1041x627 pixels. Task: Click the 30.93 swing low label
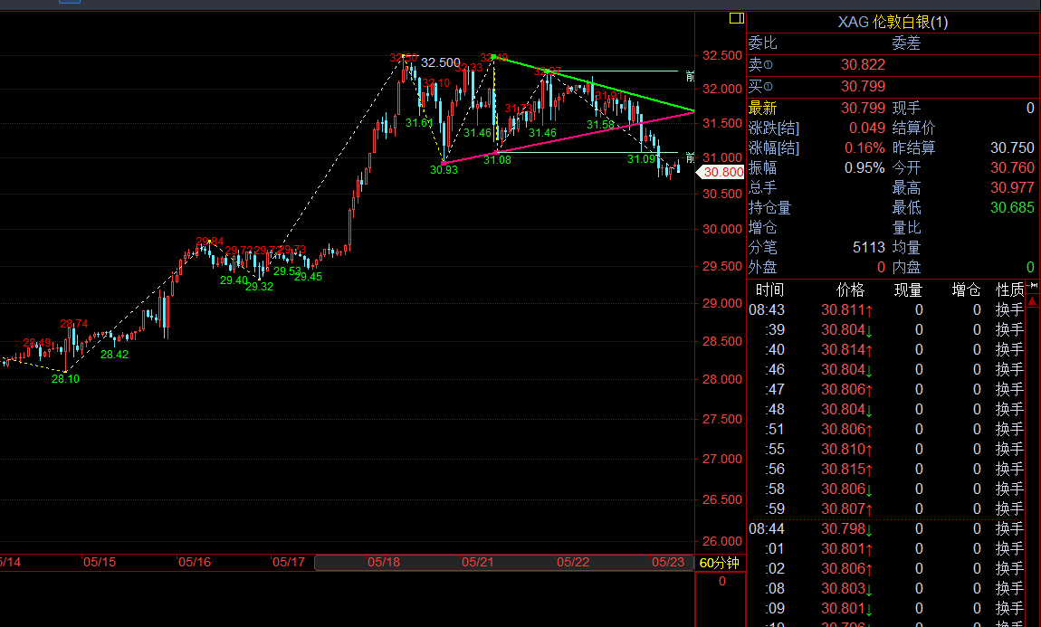[x=444, y=170]
